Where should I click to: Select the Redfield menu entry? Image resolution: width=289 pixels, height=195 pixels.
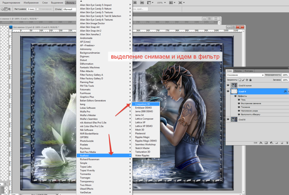104,156
